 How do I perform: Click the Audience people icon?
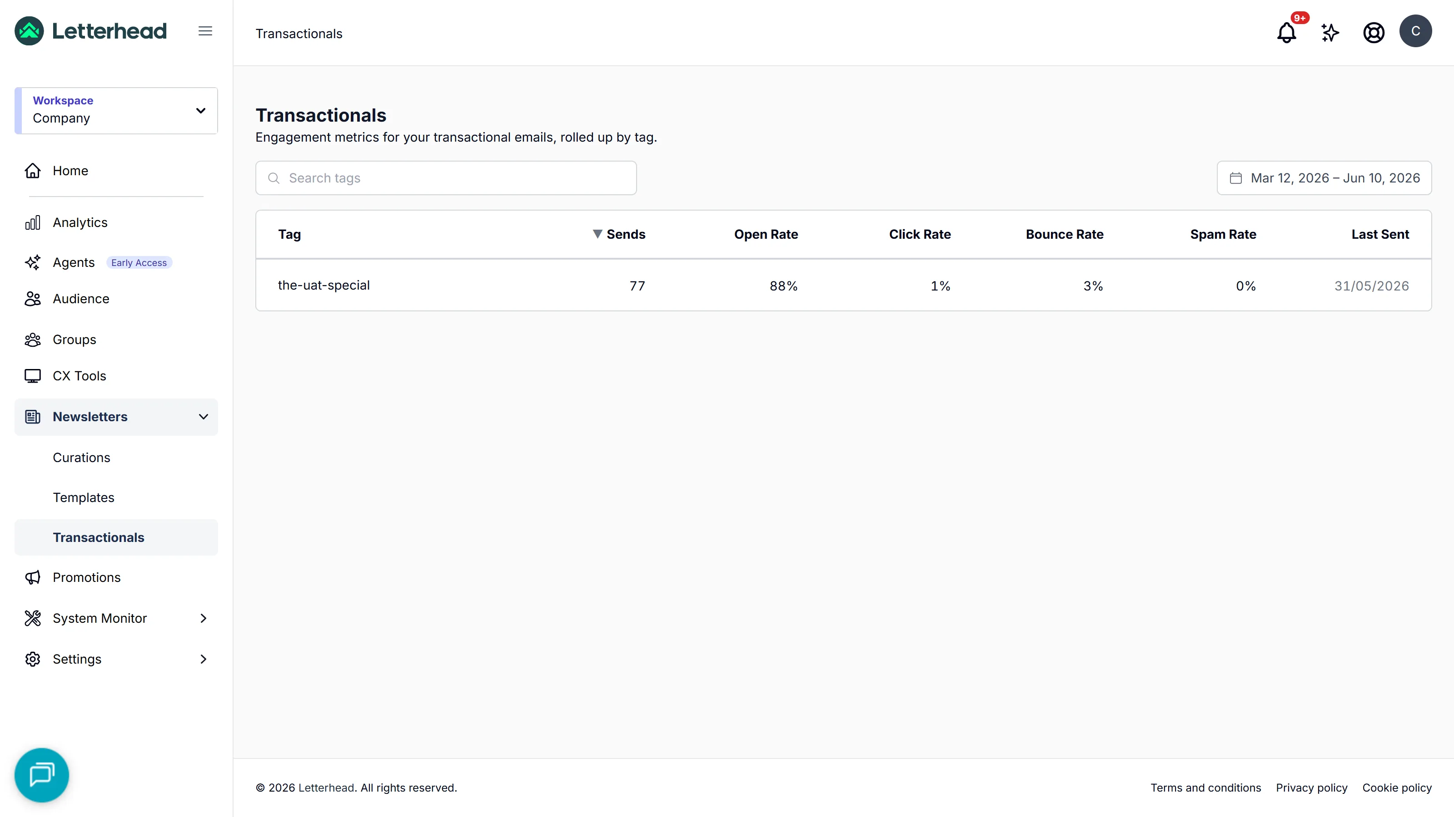coord(33,299)
